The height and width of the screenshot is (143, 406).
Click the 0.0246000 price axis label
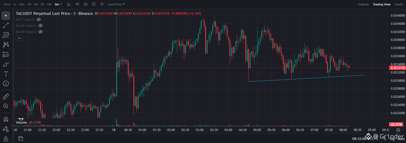coord(398,16)
